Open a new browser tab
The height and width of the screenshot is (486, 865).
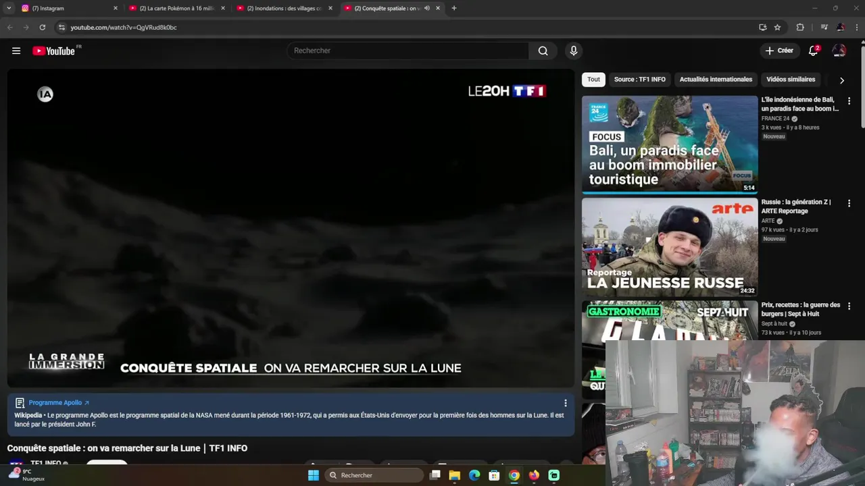coord(454,8)
